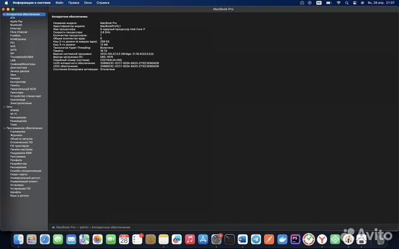Viewport: 399px width, 249px height.
Task: Launch PhpStorm from the Dock
Action: (295, 239)
